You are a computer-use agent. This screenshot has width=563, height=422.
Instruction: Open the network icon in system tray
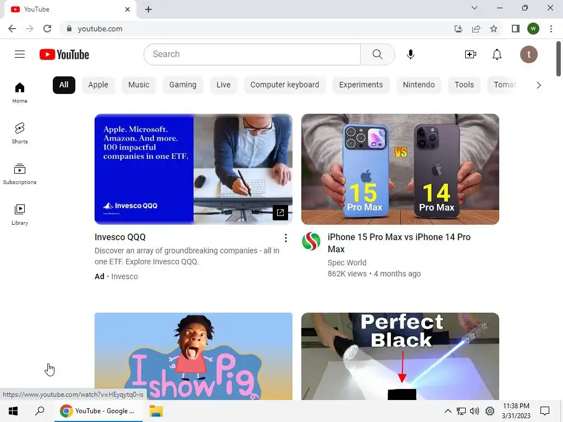click(x=461, y=411)
